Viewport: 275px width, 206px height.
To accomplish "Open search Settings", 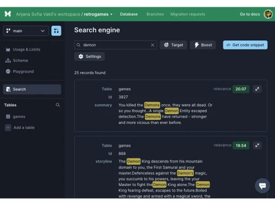I will point(90,57).
